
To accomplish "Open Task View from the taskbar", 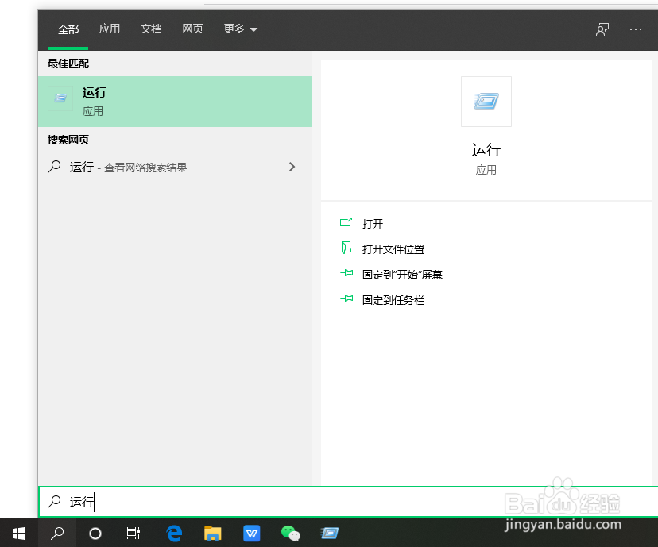I will pyautogui.click(x=133, y=533).
